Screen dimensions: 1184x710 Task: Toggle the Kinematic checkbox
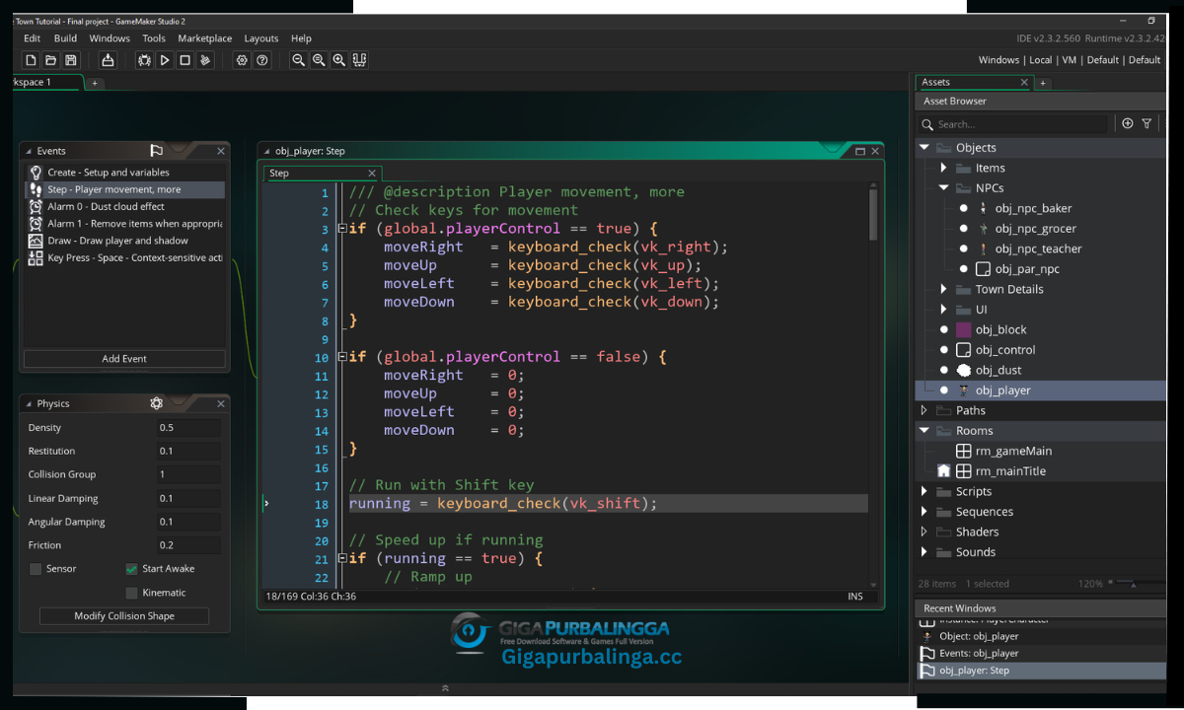[x=131, y=593]
